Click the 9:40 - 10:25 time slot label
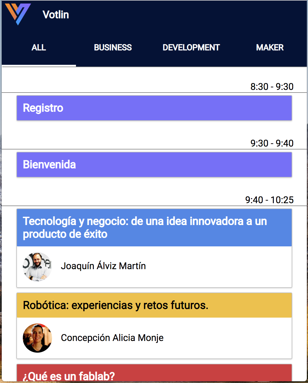This screenshot has width=308, height=383. click(x=269, y=200)
